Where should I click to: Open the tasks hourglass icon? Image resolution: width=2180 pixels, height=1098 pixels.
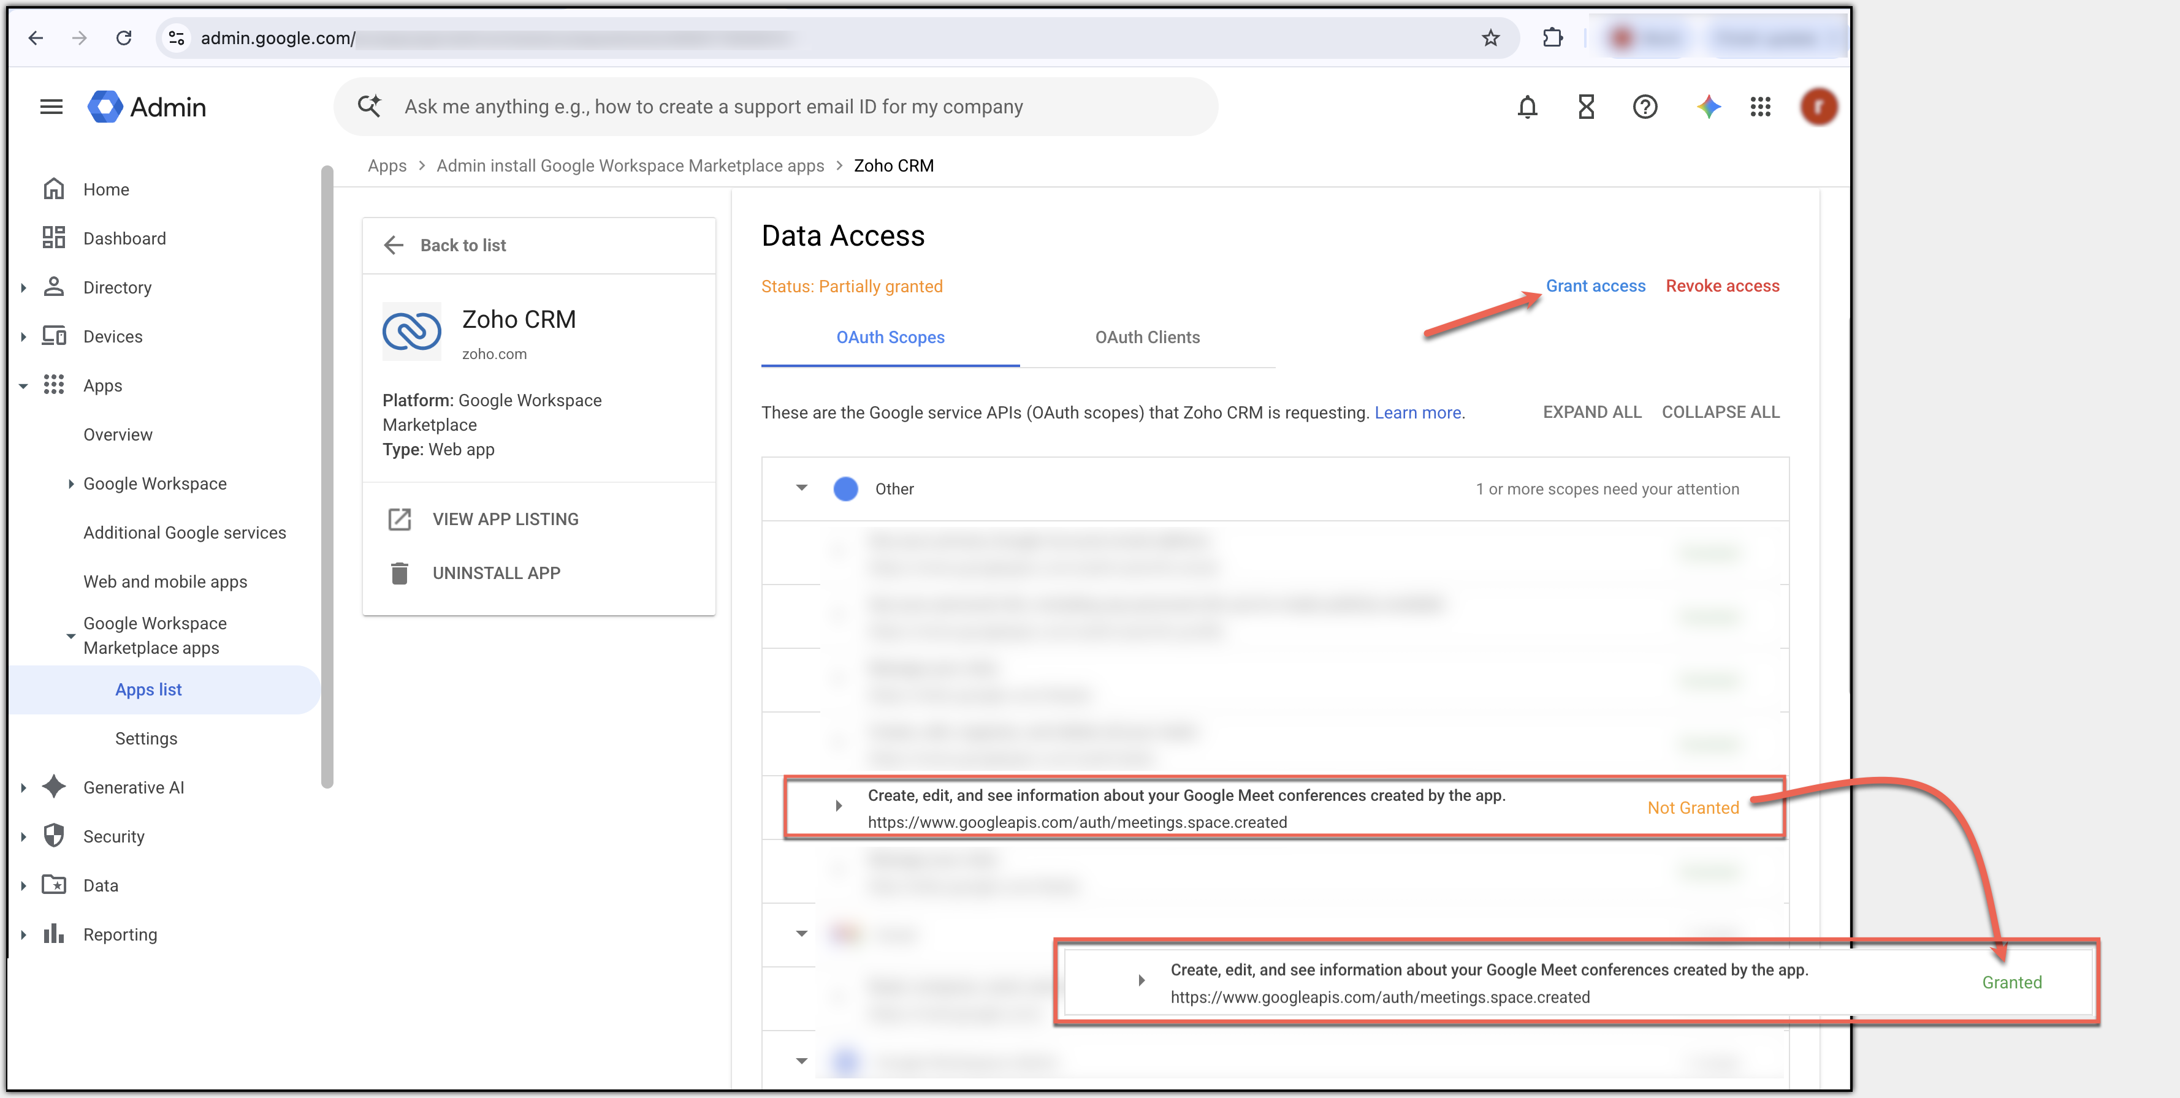(x=1587, y=107)
